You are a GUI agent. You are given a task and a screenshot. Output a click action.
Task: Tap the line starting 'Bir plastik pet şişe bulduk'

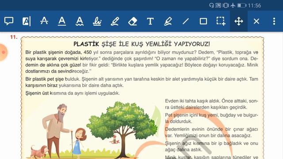point(141,79)
